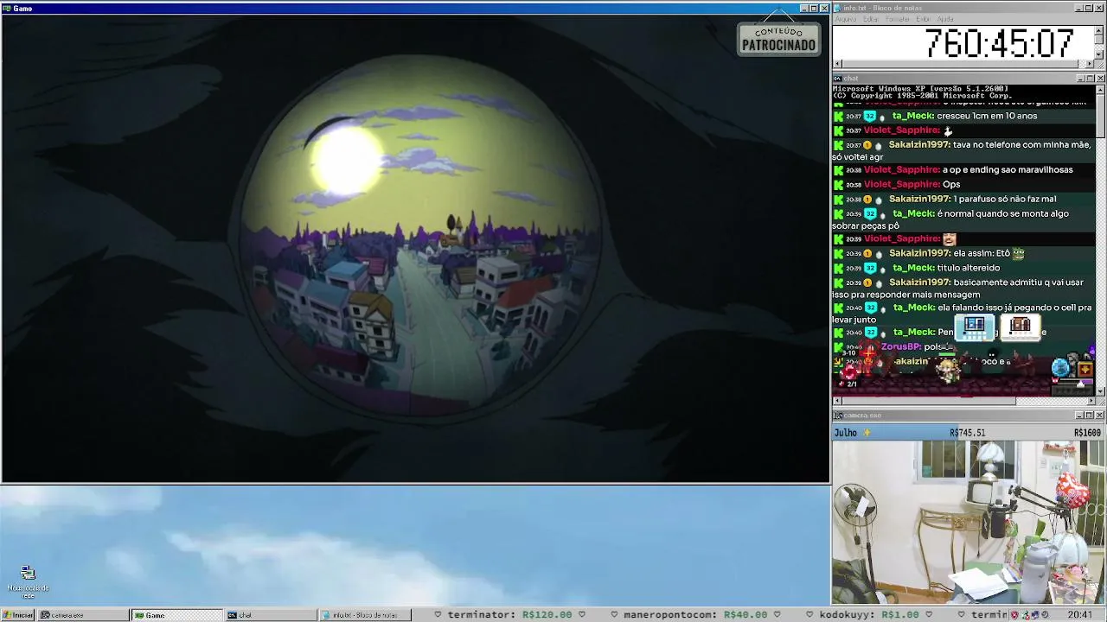Click the Notepad vertical scrollbar down arrow
This screenshot has width=1107, height=622.
[1099, 54]
